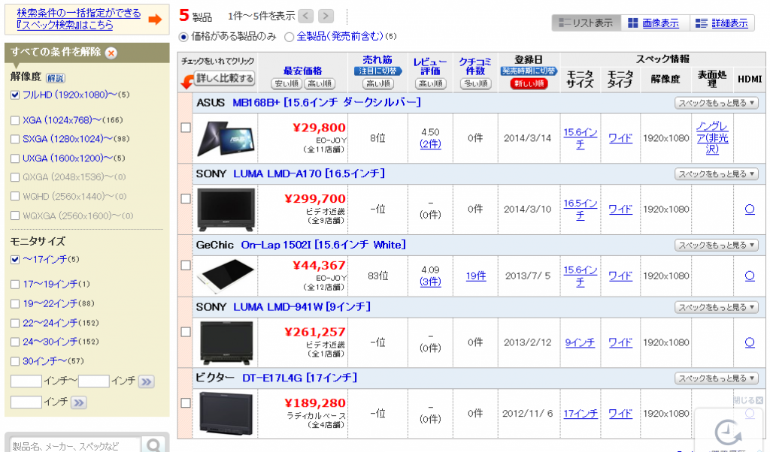Click HDMI circle for SONY LMD-941W

tap(750, 342)
